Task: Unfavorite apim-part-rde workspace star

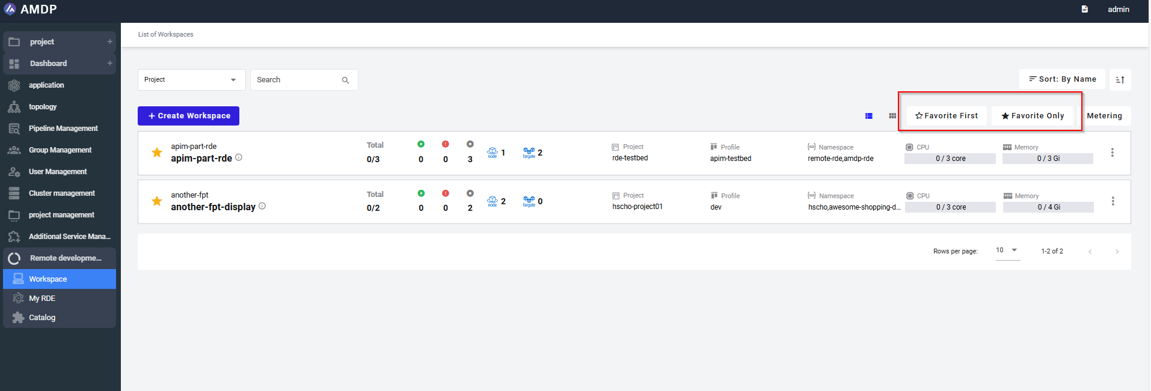Action: tap(157, 153)
